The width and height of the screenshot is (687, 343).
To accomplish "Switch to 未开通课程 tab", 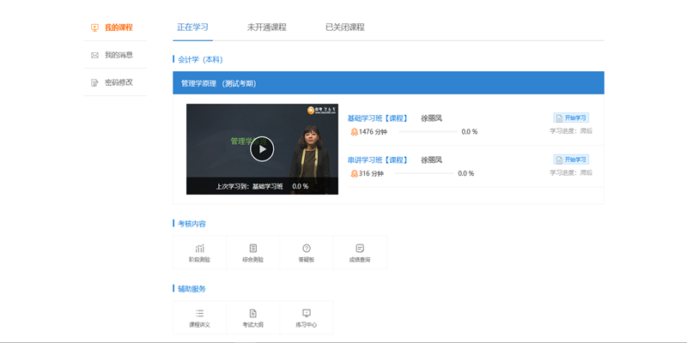I will (x=266, y=27).
